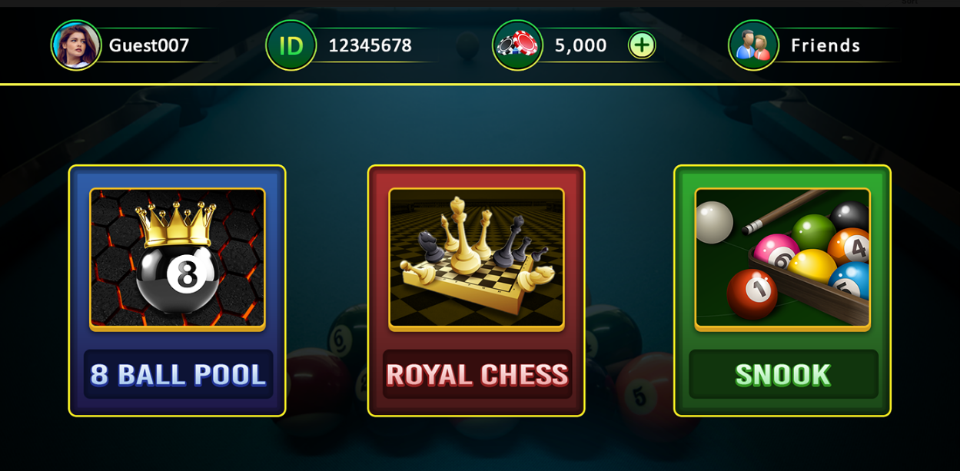The image size is (960, 471).
Task: Choose the red Royal Chess card
Action: pos(477,290)
